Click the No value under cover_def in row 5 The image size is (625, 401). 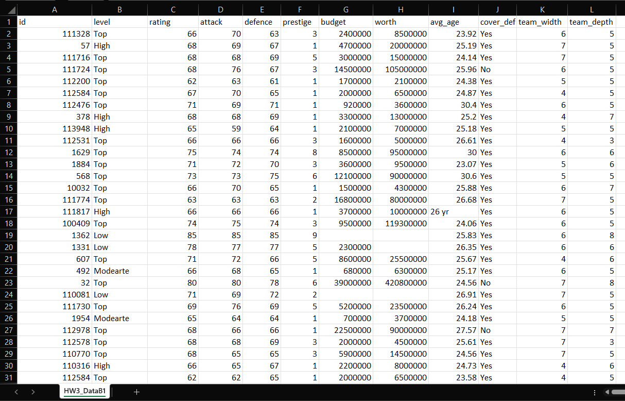497,69
